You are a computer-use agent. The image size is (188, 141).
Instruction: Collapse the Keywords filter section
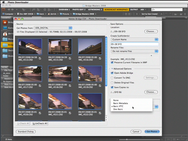point(2,79)
